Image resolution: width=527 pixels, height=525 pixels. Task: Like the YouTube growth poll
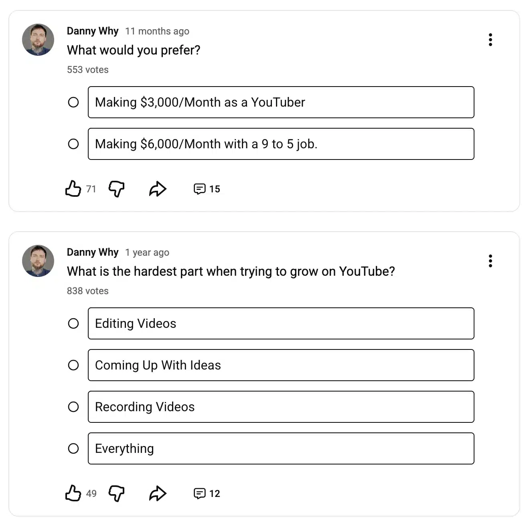pos(73,493)
